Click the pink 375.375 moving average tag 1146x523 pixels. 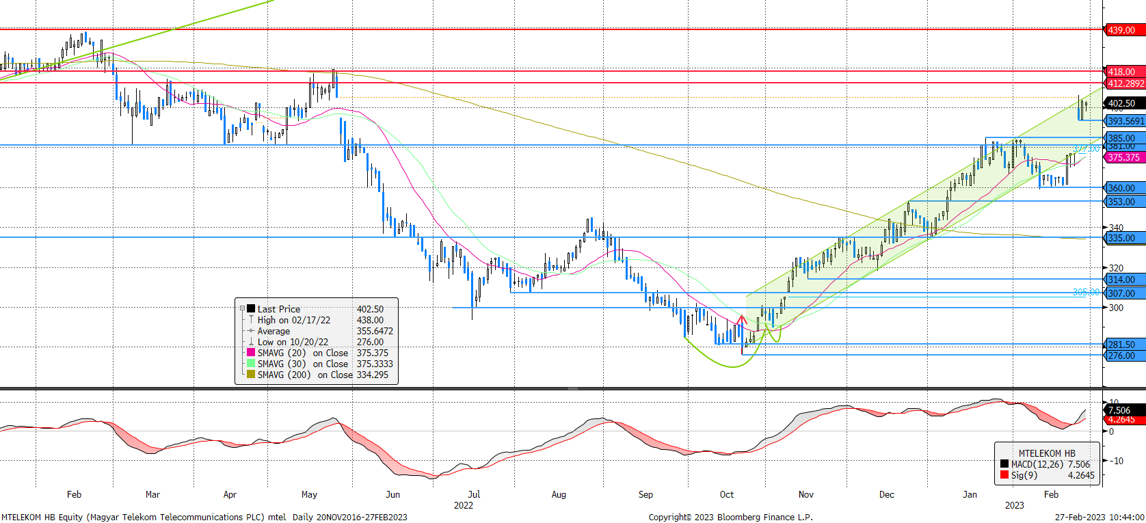point(1123,157)
